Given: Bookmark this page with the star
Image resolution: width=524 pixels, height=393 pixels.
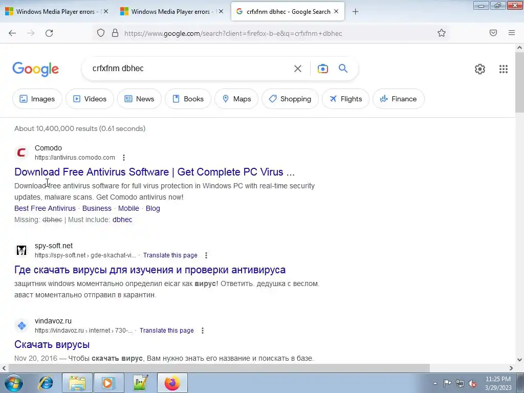Looking at the screenshot, I should [442, 33].
